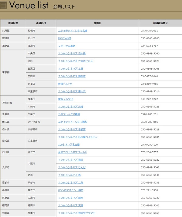
Task: Select the 堺市 city cell
Action: point(41,175)
